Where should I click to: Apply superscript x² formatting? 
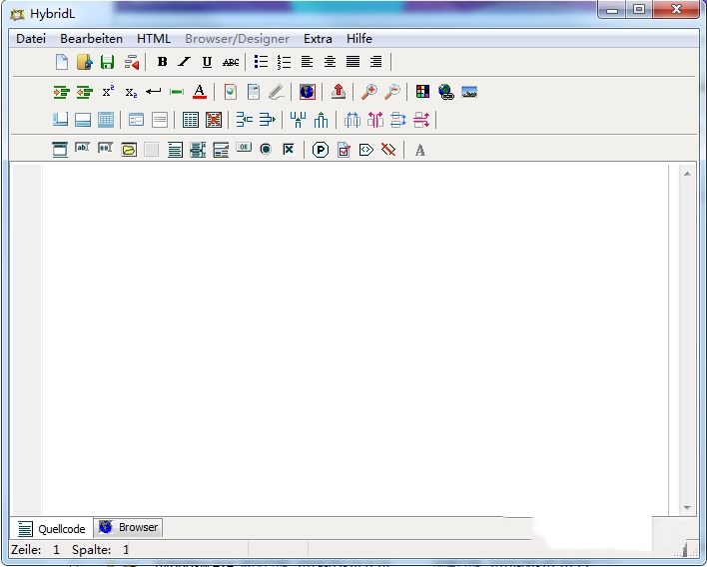108,92
